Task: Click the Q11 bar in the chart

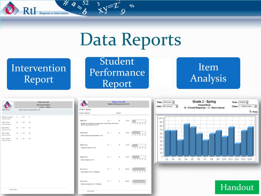Action: pyautogui.click(x=231, y=141)
